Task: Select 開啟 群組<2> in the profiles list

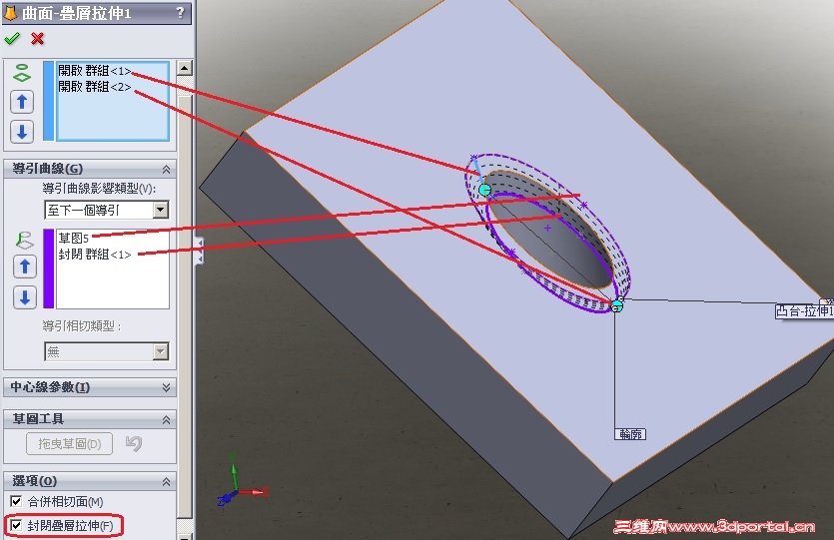Action: [94, 87]
